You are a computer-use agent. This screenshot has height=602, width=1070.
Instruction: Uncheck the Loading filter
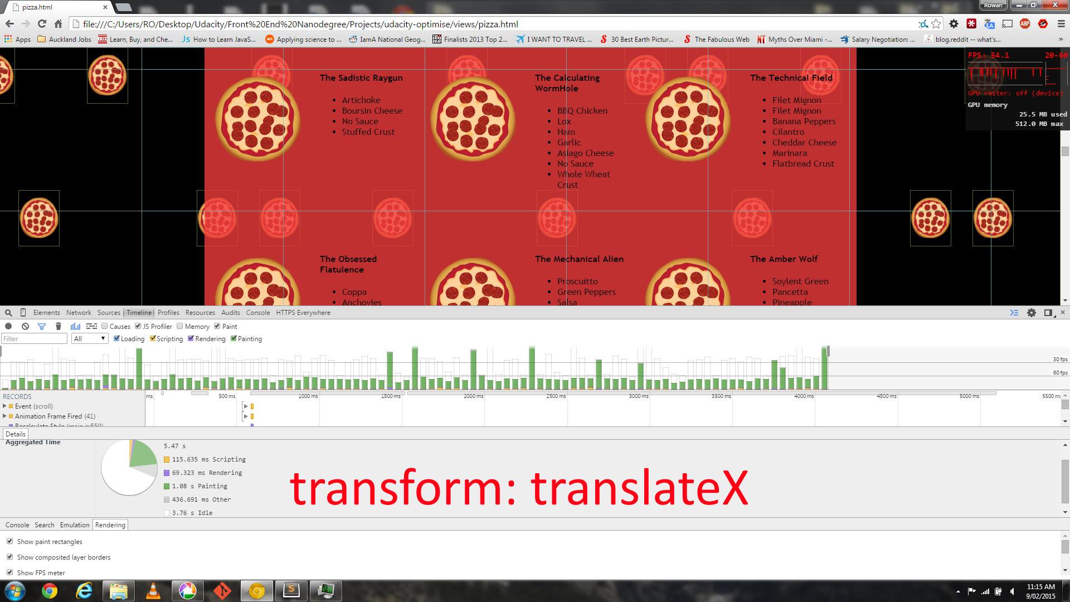coord(116,338)
